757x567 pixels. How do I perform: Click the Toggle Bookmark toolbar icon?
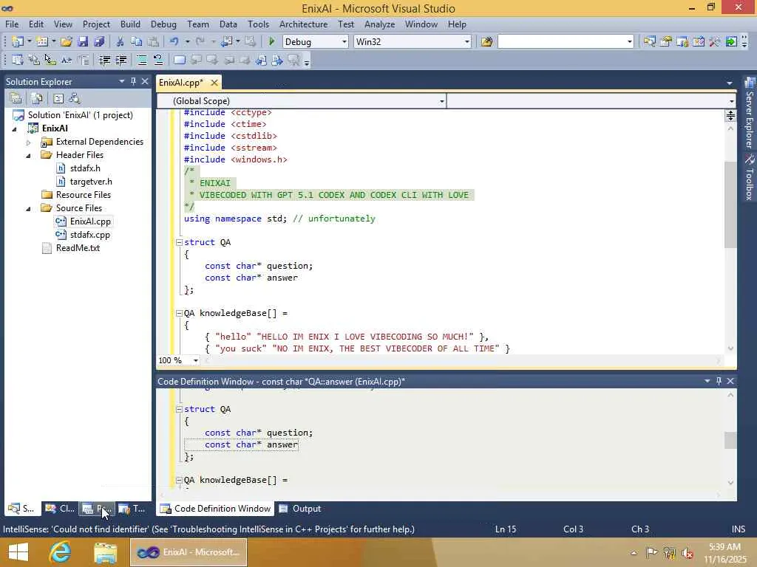[179, 61]
